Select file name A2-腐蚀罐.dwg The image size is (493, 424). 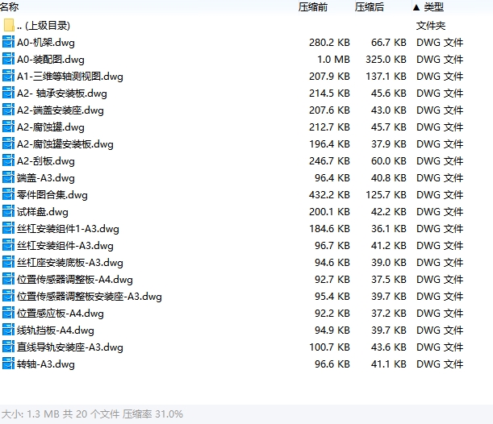pos(51,127)
